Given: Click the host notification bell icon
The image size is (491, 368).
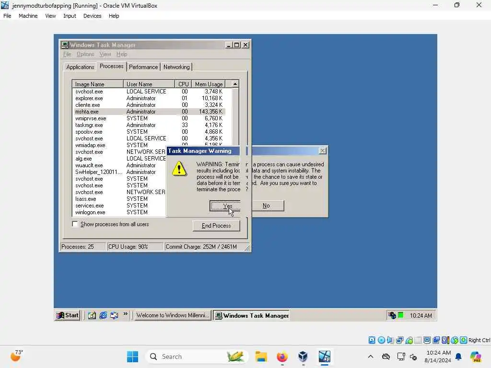Looking at the screenshot, I should [458, 356].
